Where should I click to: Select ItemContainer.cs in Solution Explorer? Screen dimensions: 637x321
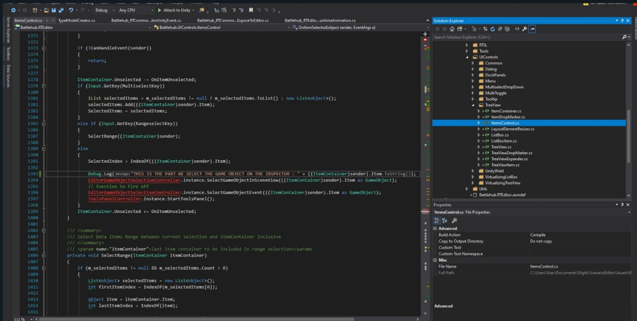point(506,111)
